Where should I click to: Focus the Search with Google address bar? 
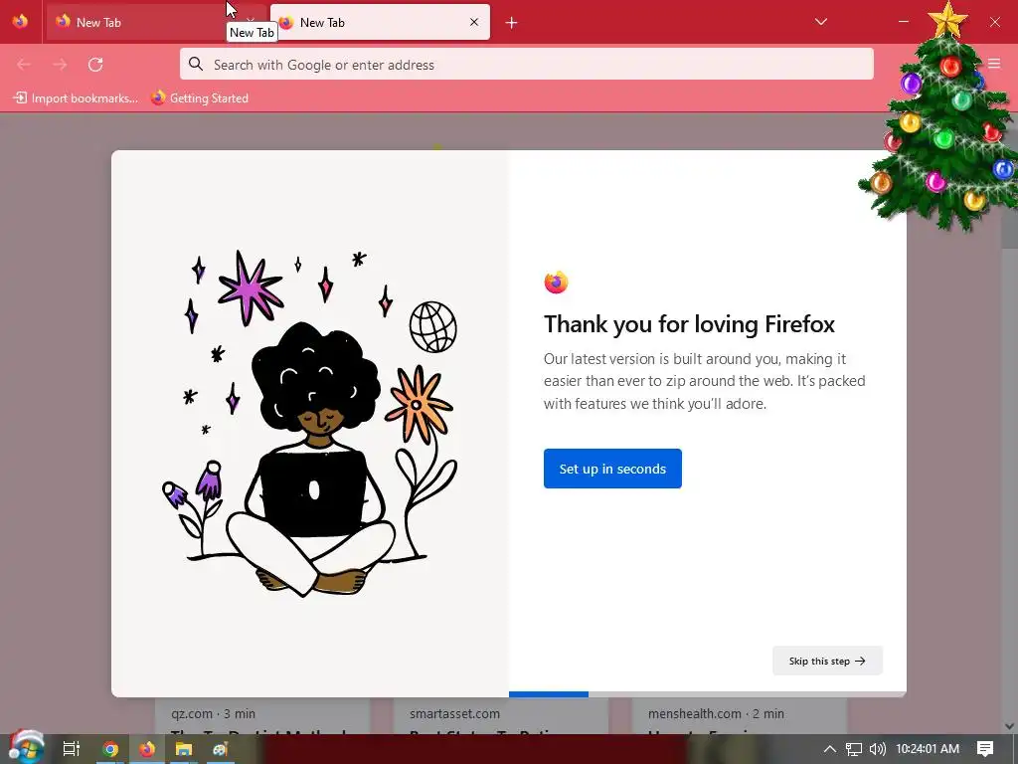point(527,65)
